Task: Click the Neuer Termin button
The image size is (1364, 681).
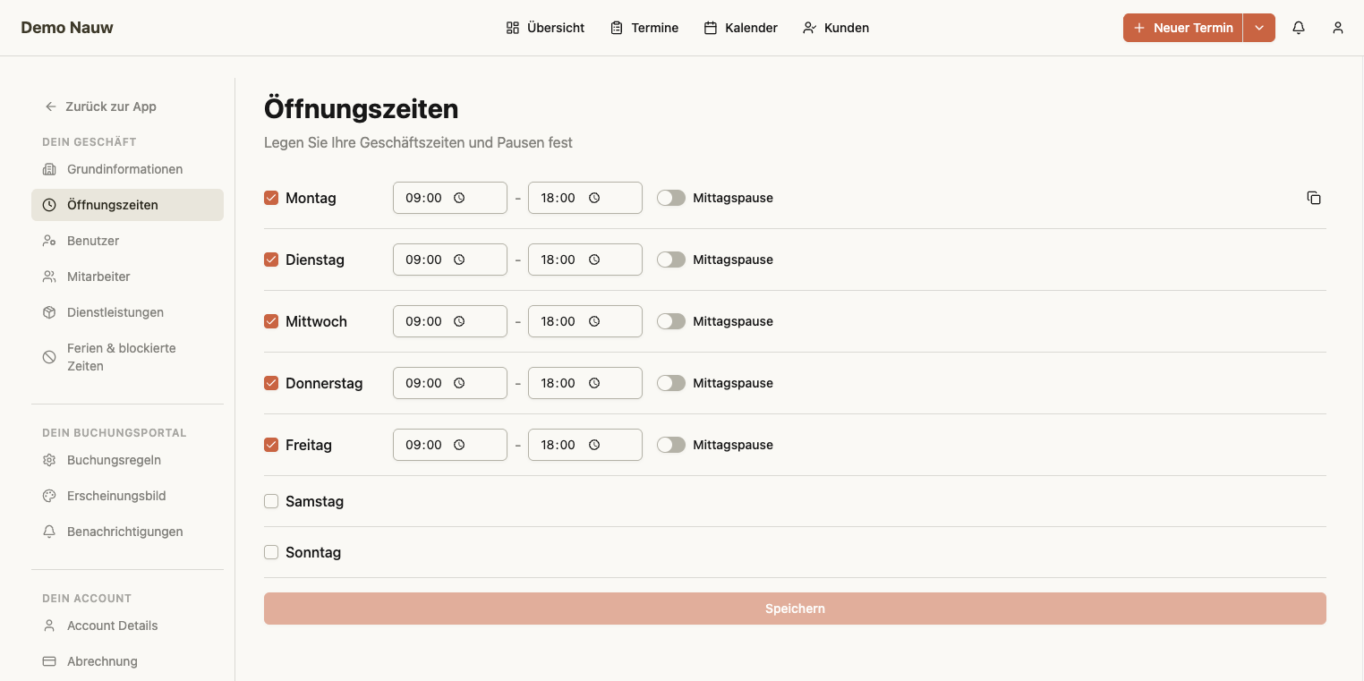Action: click(1183, 28)
